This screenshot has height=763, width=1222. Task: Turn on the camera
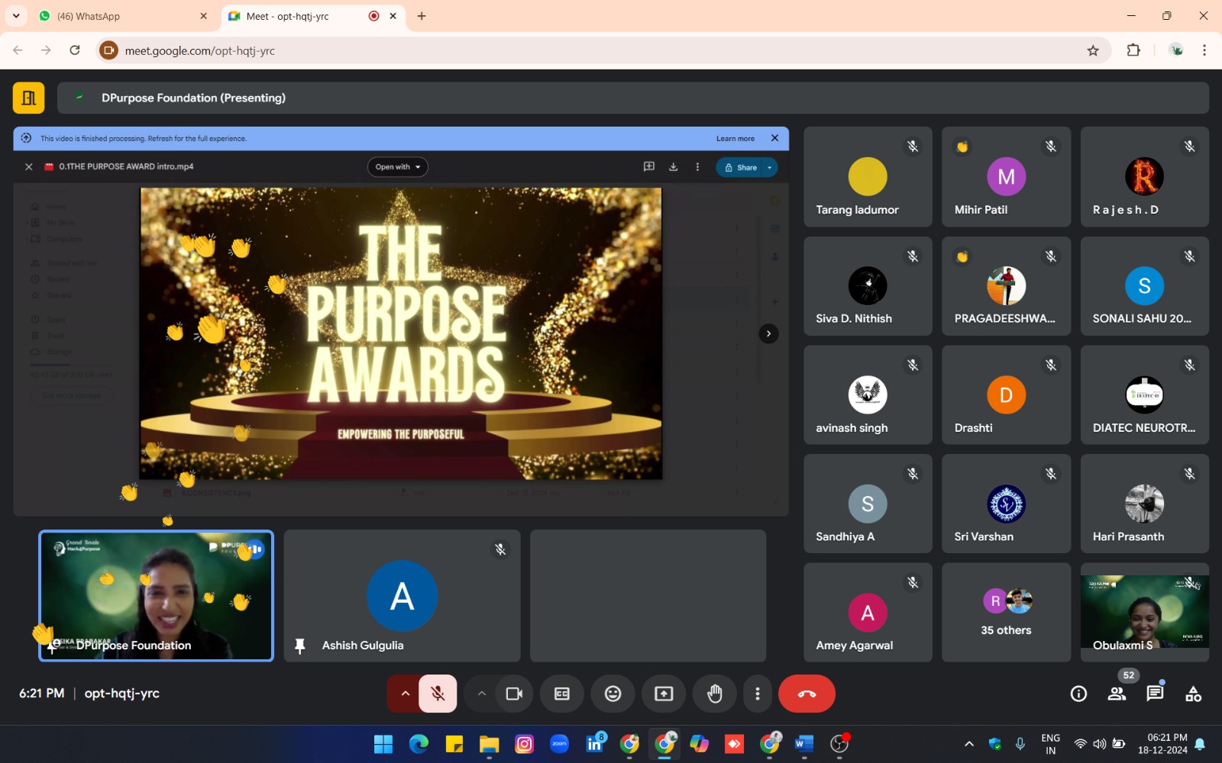click(514, 694)
